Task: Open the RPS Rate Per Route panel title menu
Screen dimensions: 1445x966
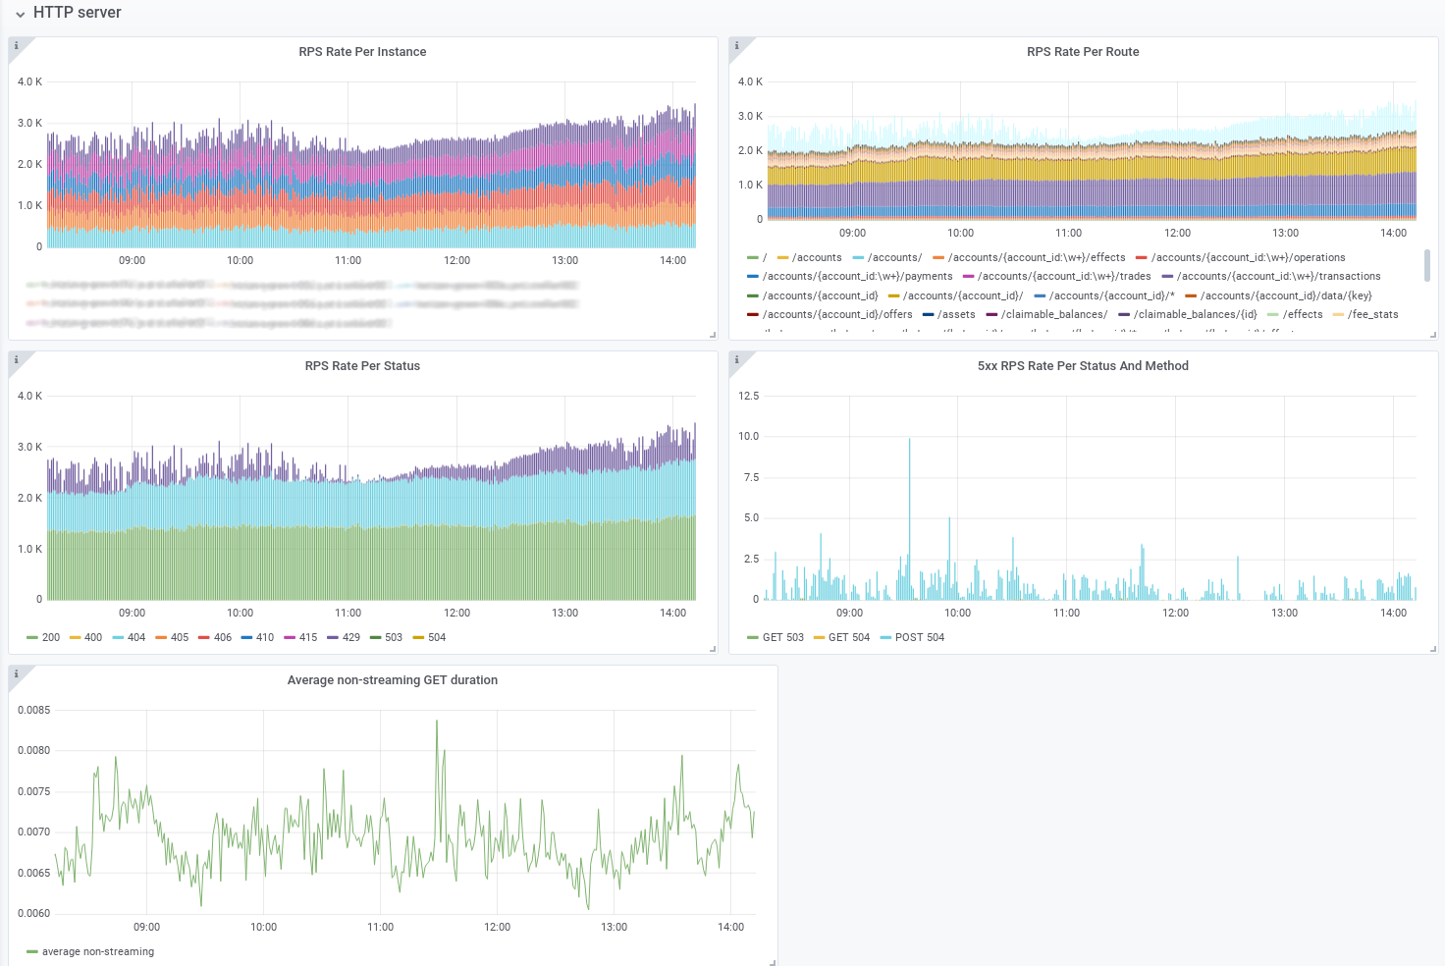Action: 1083,52
